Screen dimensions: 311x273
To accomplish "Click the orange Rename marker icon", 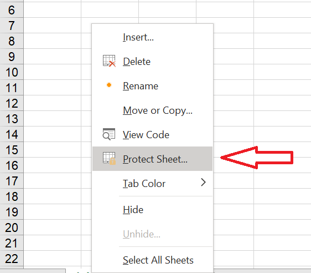I will click(109, 85).
